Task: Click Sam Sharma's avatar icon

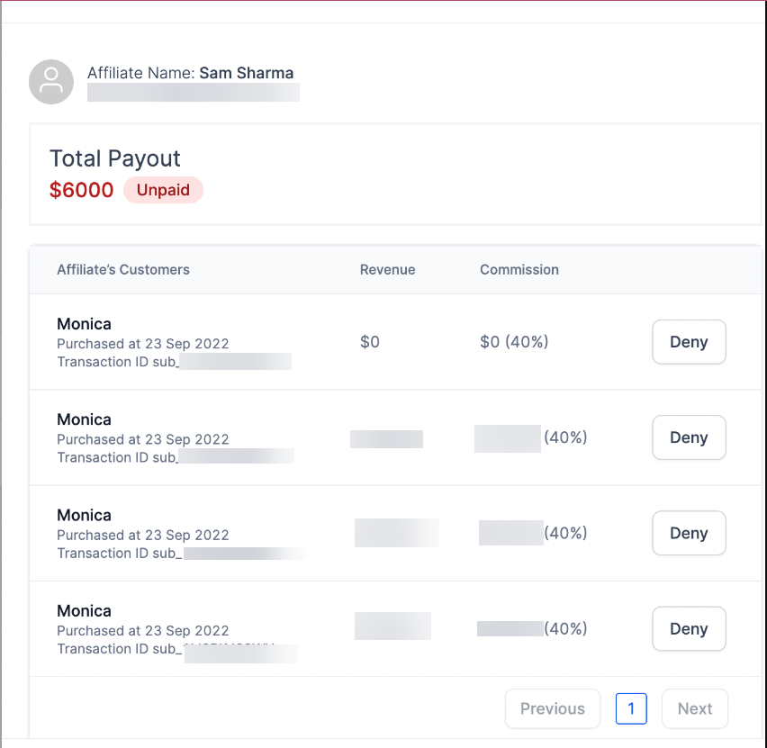Action: point(51,82)
